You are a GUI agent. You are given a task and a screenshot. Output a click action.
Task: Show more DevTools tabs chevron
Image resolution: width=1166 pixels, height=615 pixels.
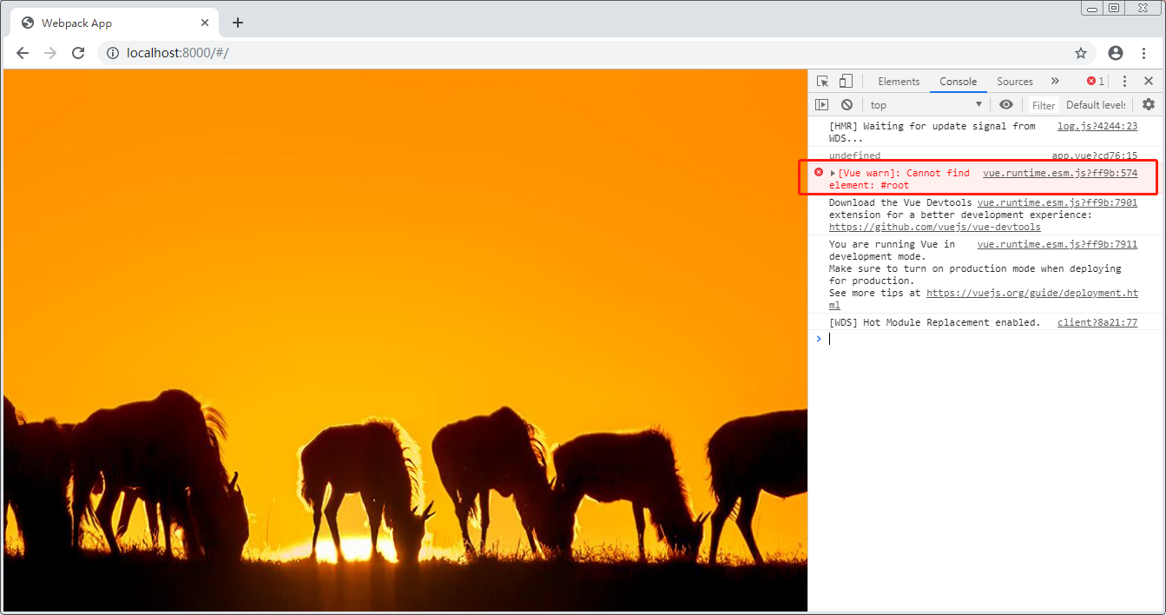point(1055,81)
